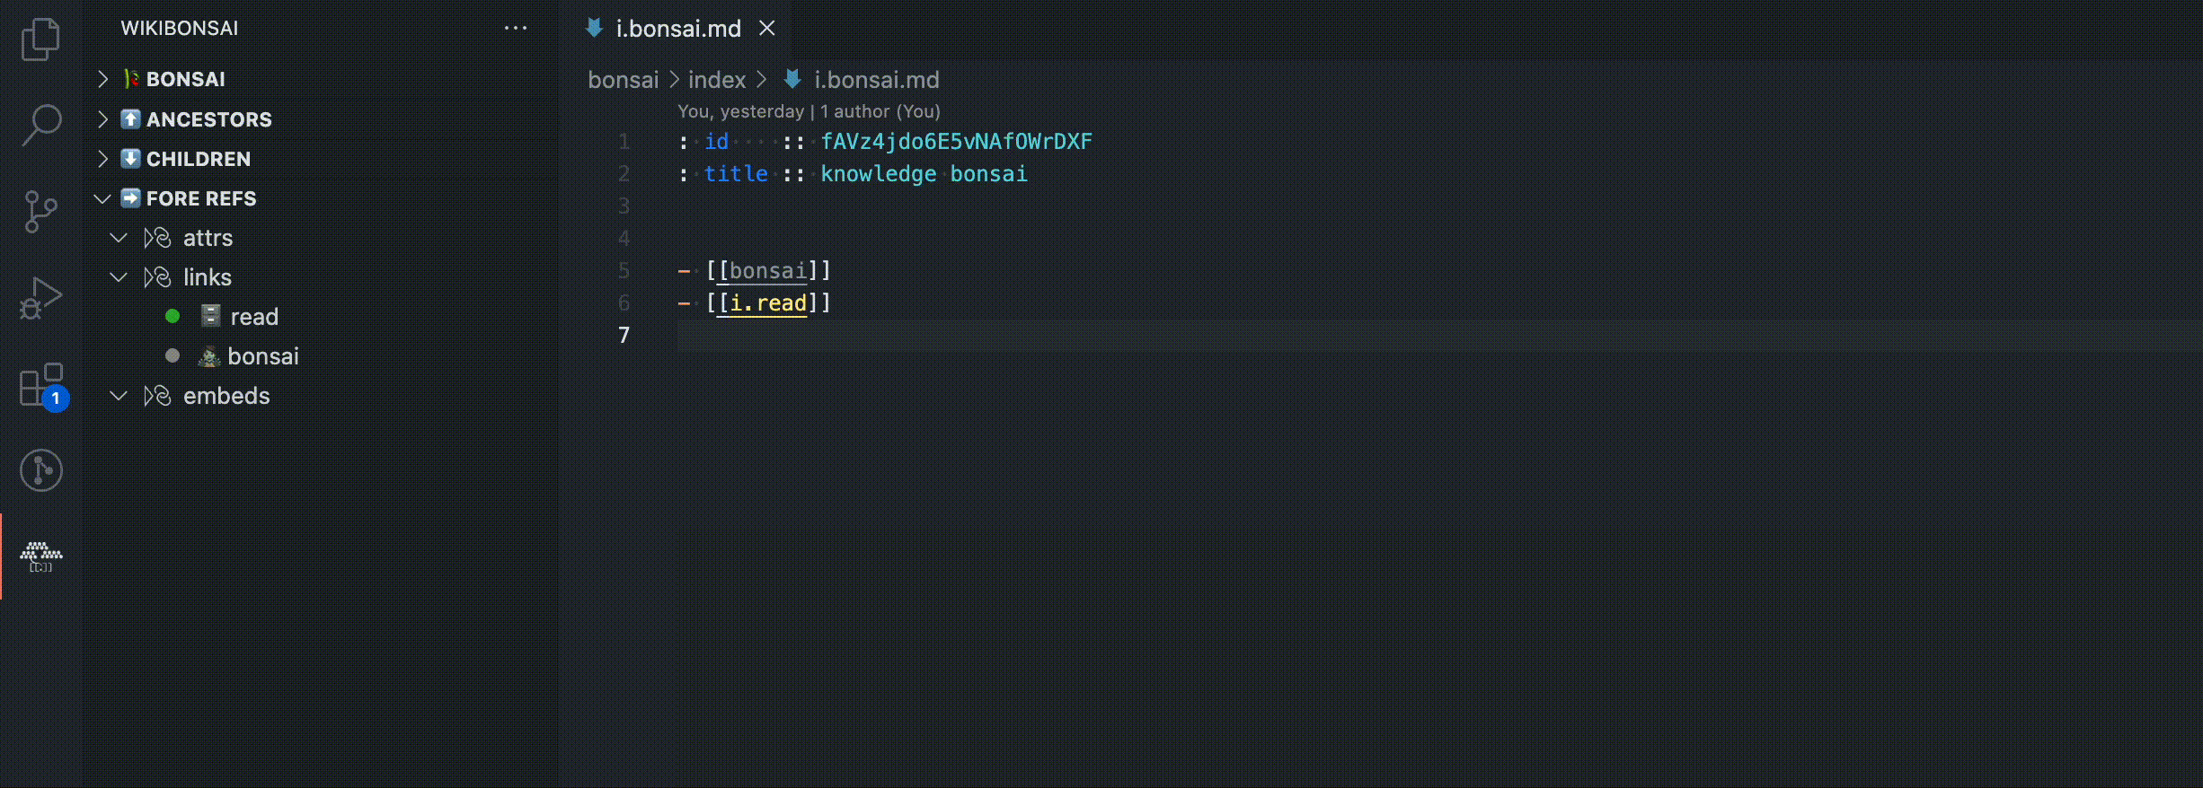Image resolution: width=2203 pixels, height=788 pixels.
Task: Open the Source Control view icon
Action: tap(40, 212)
